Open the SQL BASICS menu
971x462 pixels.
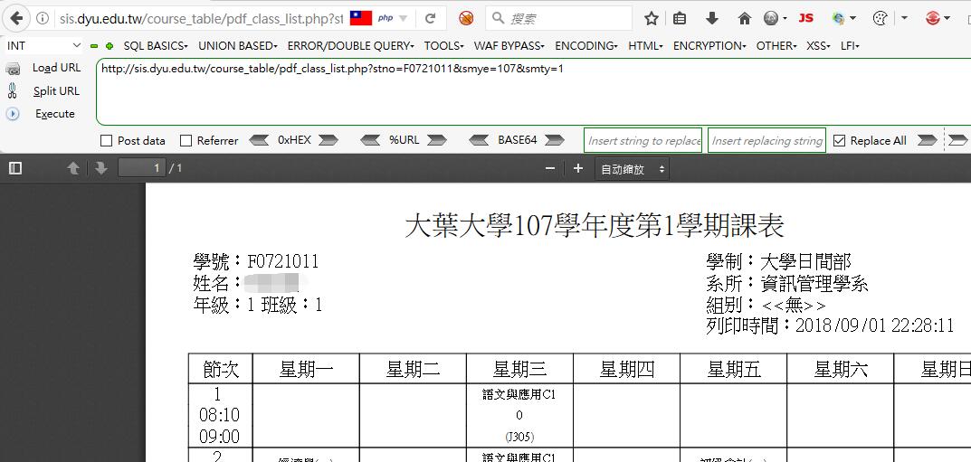(156, 46)
